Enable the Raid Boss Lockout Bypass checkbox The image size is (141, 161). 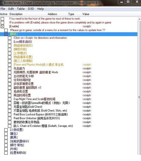click(9, 115)
